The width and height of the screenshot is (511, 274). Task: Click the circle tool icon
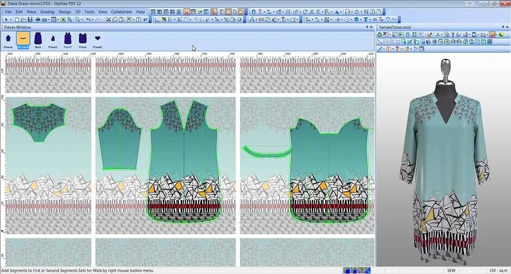click(x=347, y=19)
